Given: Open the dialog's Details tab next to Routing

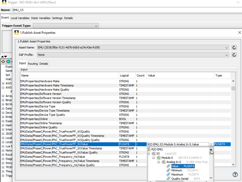Looking at the screenshot, I should click(x=44, y=64).
